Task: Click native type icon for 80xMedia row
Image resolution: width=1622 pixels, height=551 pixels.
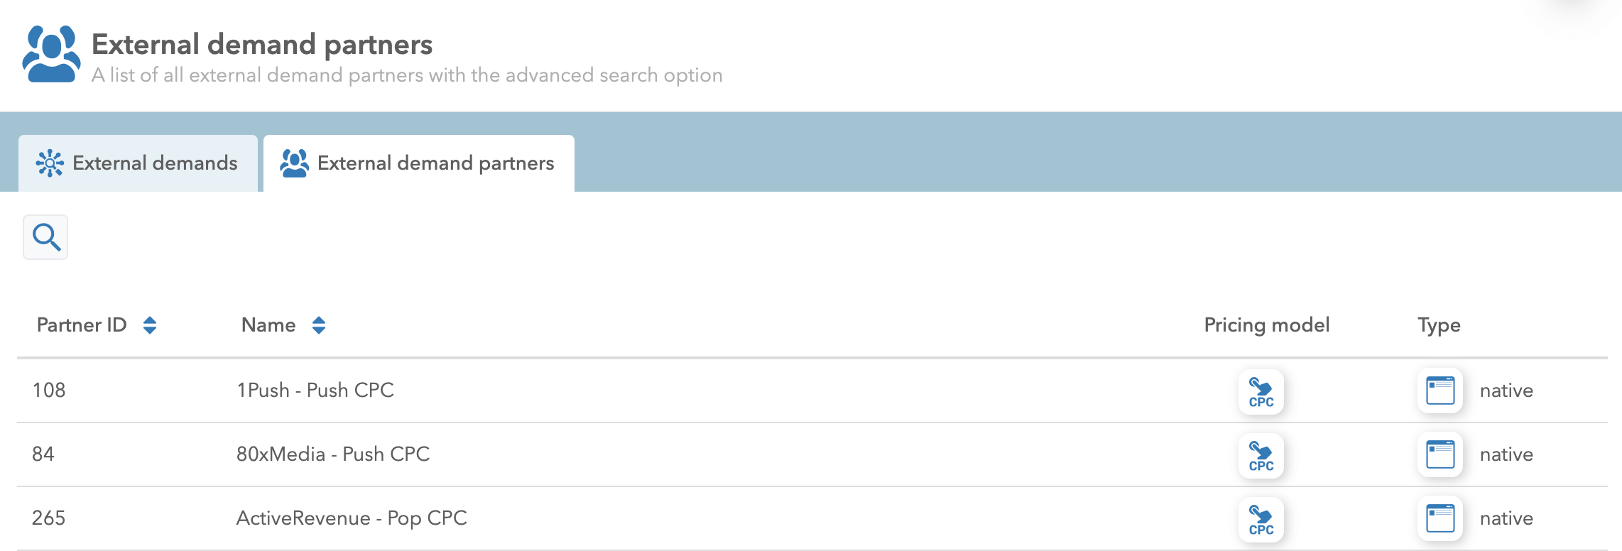Action: [1440, 454]
